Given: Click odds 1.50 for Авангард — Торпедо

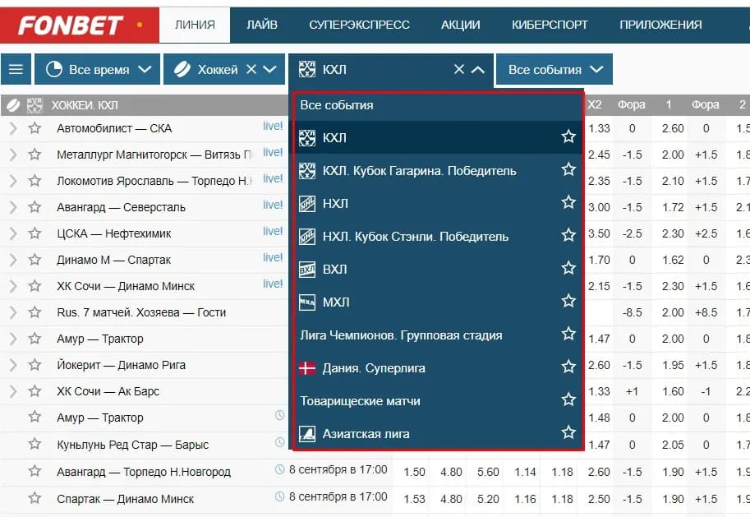Looking at the screenshot, I should [414, 472].
